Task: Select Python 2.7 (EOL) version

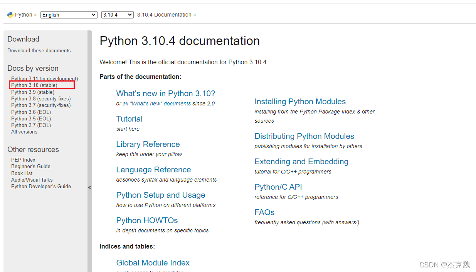Action: tap(31, 125)
